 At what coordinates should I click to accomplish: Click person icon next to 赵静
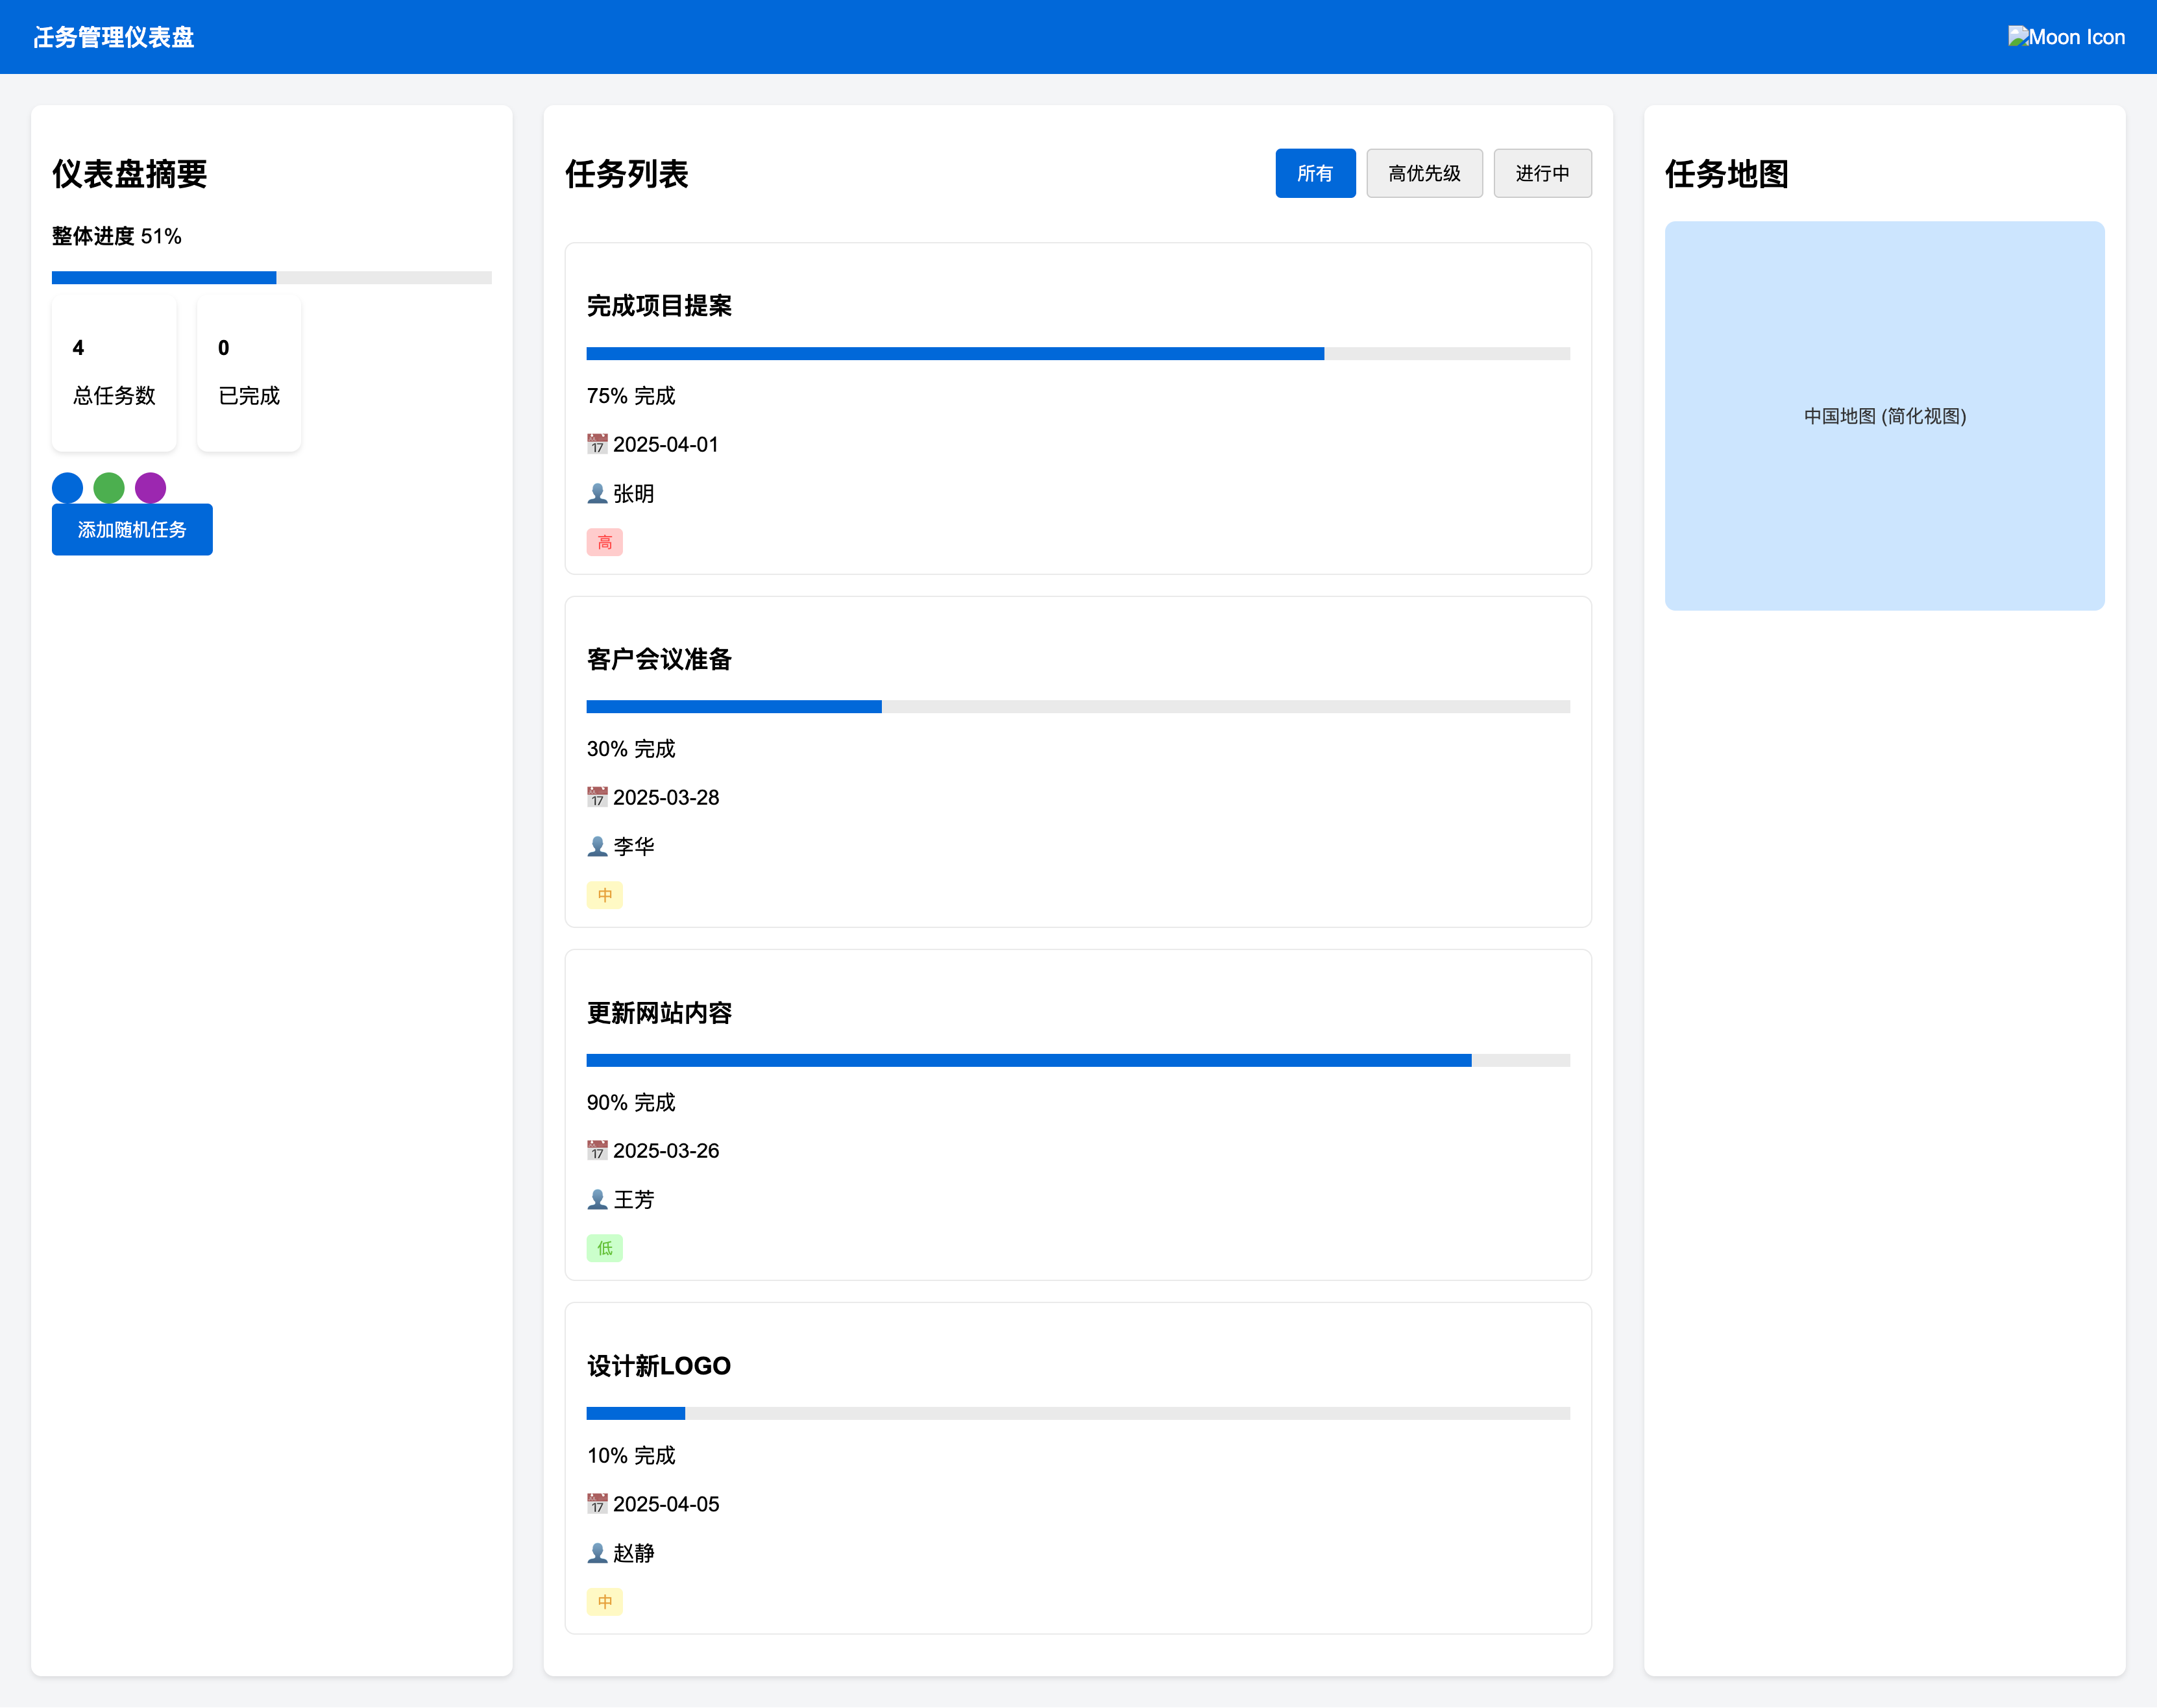pyautogui.click(x=597, y=1552)
